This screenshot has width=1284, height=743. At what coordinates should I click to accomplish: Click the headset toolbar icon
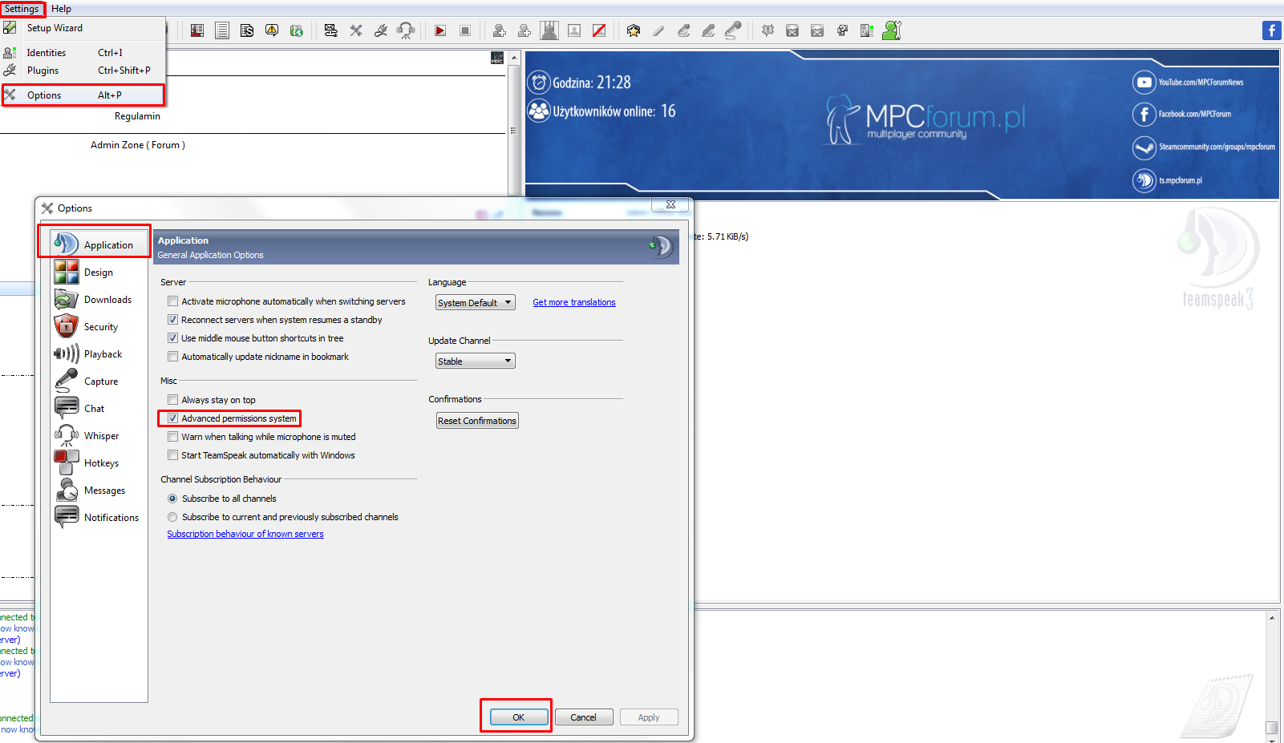click(406, 30)
